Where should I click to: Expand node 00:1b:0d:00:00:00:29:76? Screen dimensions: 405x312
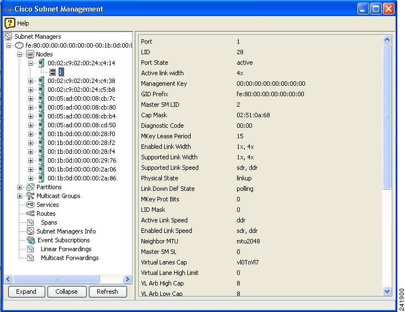click(x=30, y=160)
